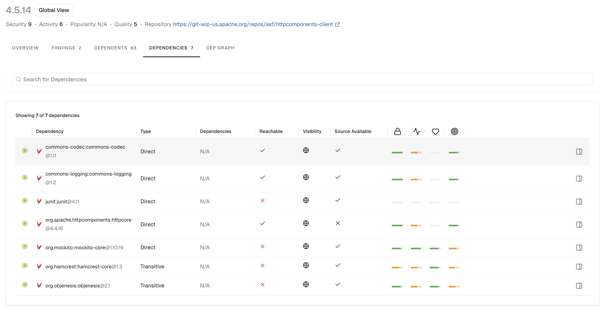Click the 4.5.14 version heading
The image size is (603, 312).
pos(18,10)
